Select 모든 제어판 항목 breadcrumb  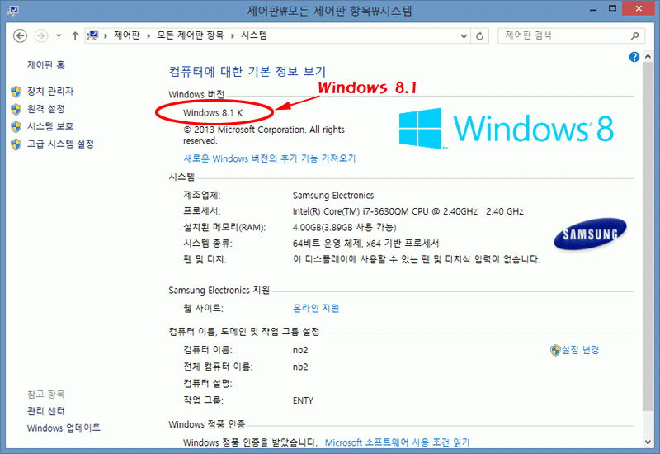191,35
